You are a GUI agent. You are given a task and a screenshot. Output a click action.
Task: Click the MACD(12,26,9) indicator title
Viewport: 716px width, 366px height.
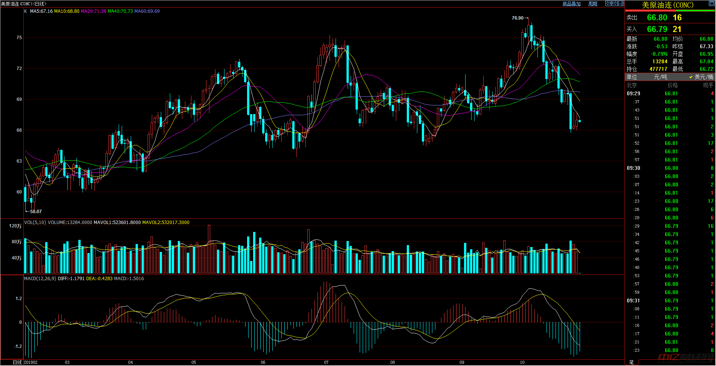pos(40,279)
